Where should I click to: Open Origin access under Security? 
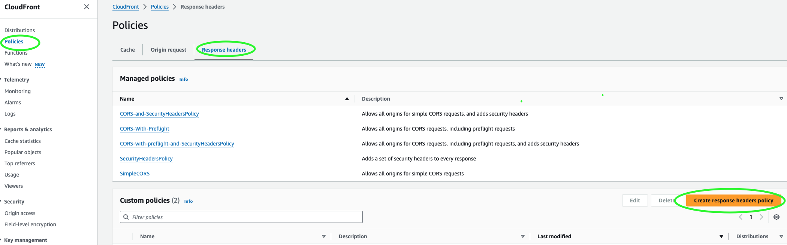pyautogui.click(x=20, y=213)
